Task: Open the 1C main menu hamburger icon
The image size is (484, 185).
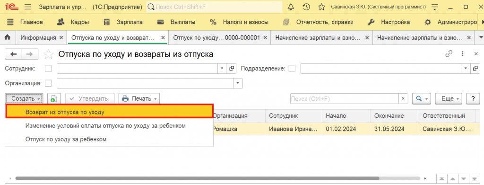Action: coord(27,7)
